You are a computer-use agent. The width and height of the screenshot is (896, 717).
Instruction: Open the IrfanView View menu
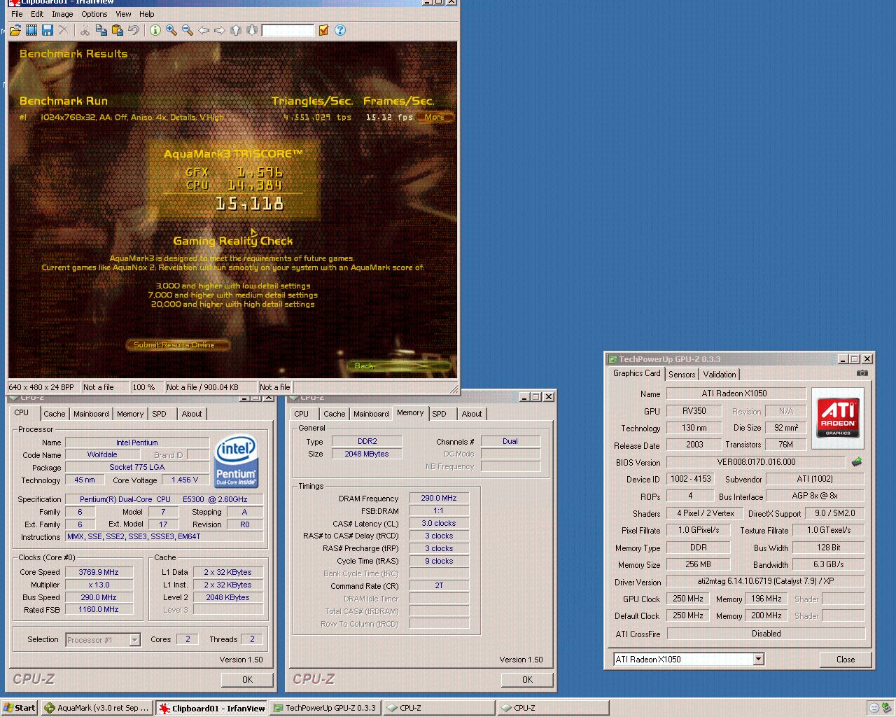pyautogui.click(x=123, y=14)
